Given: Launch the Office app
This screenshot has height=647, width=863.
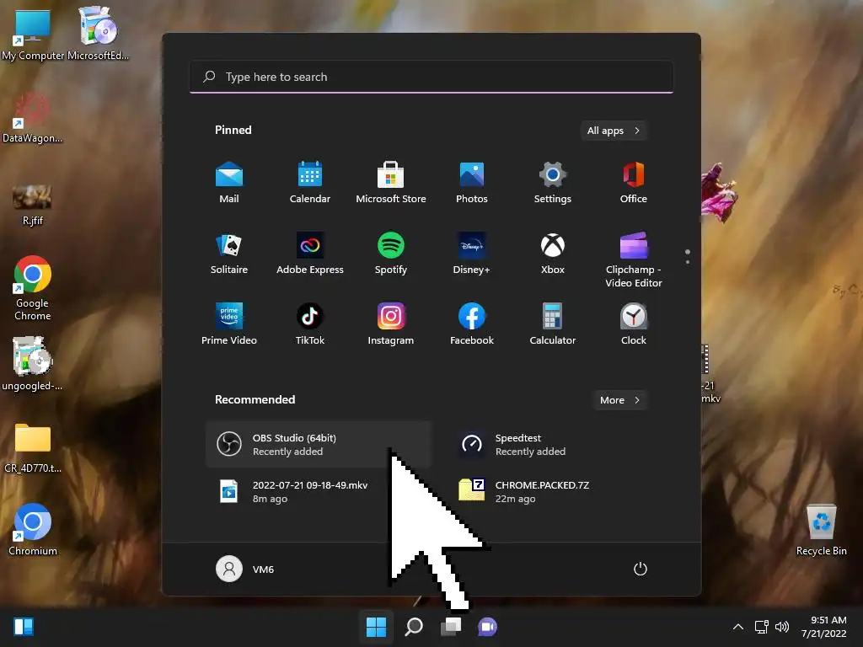Looking at the screenshot, I should tap(634, 183).
